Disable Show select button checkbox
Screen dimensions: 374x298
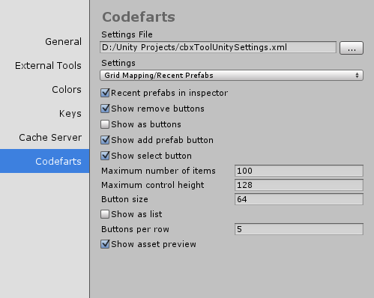click(105, 156)
